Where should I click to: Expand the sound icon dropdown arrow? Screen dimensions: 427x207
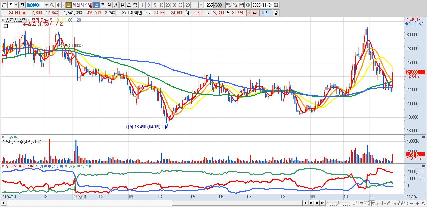[63, 5]
